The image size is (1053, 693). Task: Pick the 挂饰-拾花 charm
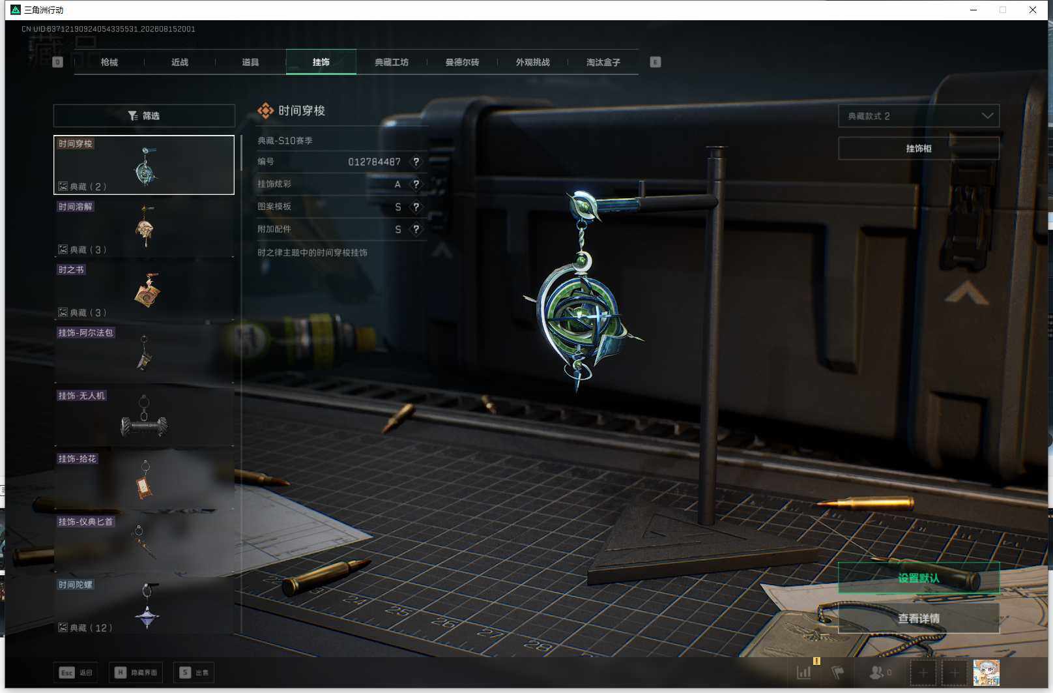click(144, 480)
